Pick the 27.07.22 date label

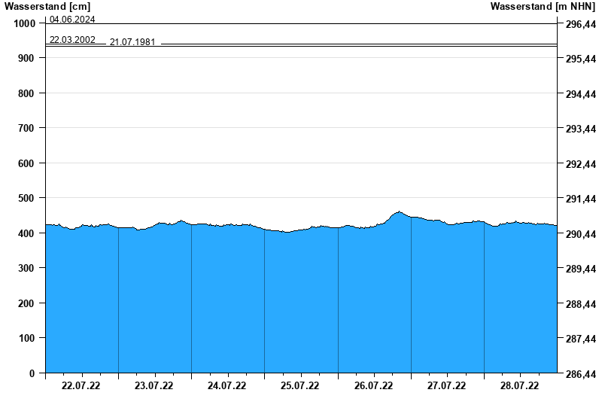coord(446,386)
